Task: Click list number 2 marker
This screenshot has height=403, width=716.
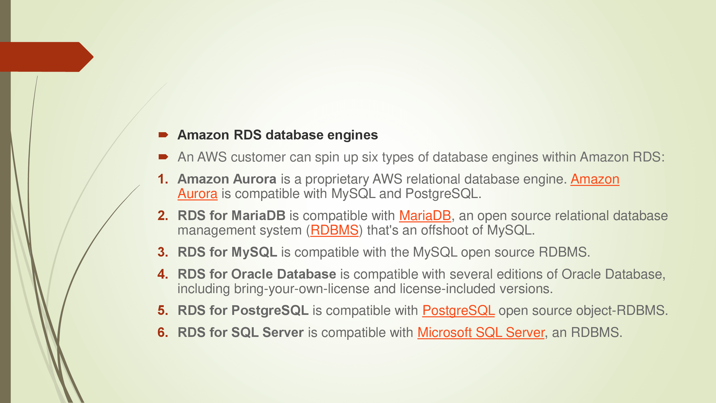Action: [x=163, y=216]
